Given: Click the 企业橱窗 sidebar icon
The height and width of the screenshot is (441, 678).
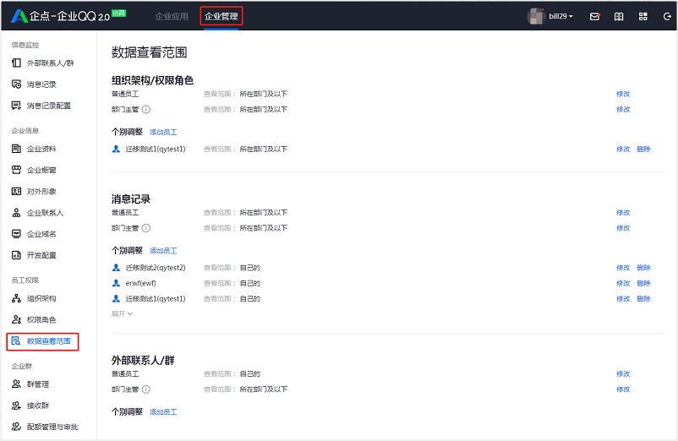Looking at the screenshot, I should (16, 170).
